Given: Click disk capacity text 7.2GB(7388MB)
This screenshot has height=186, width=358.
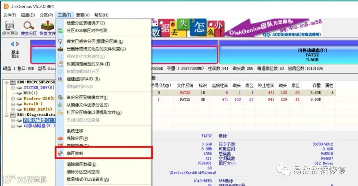Looking at the screenshot, I should [x=185, y=69].
